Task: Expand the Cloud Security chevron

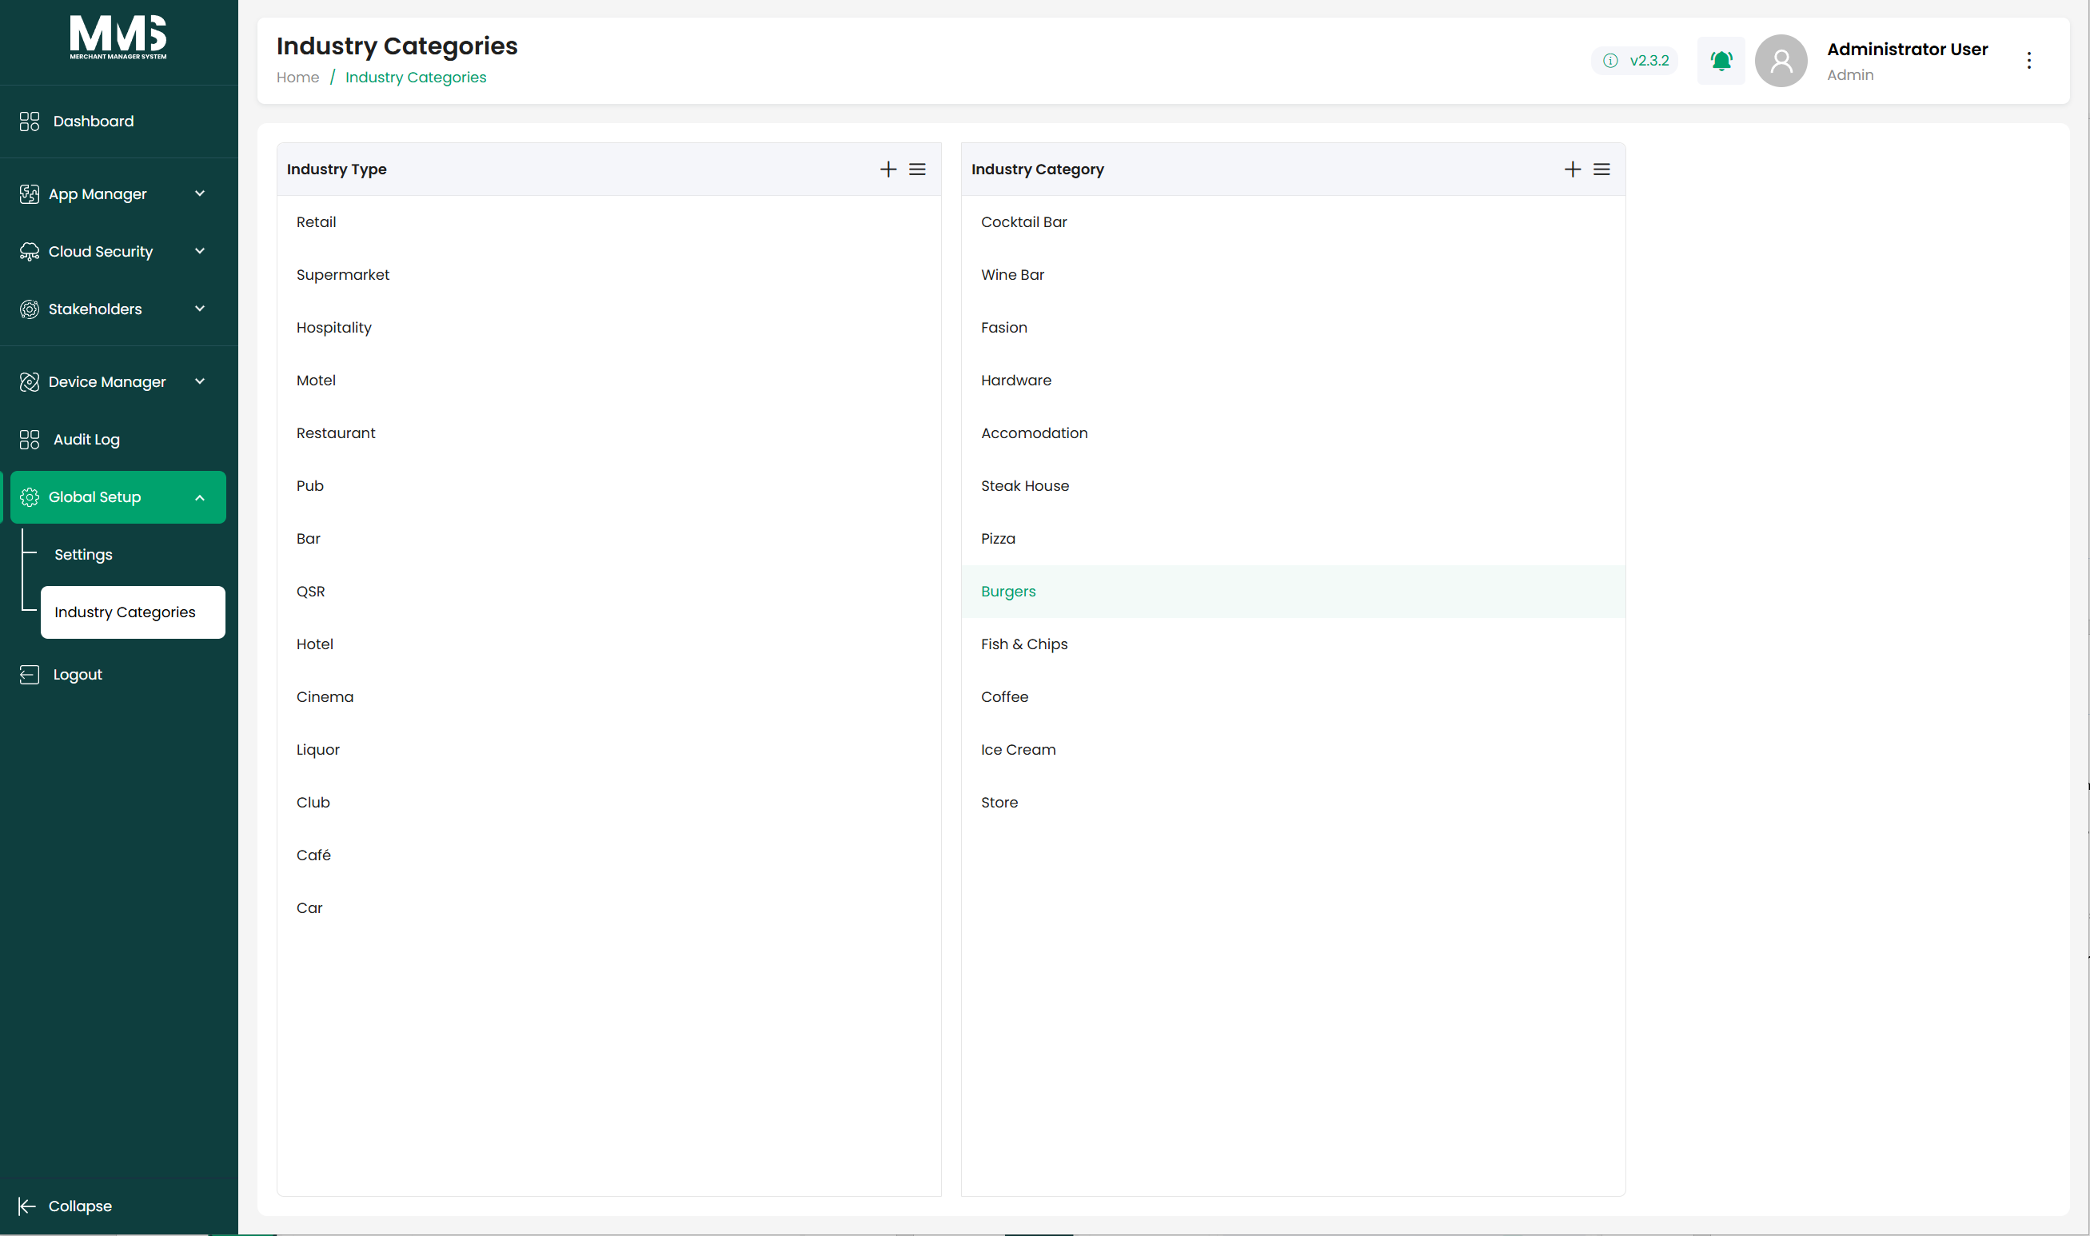Action: (x=200, y=252)
